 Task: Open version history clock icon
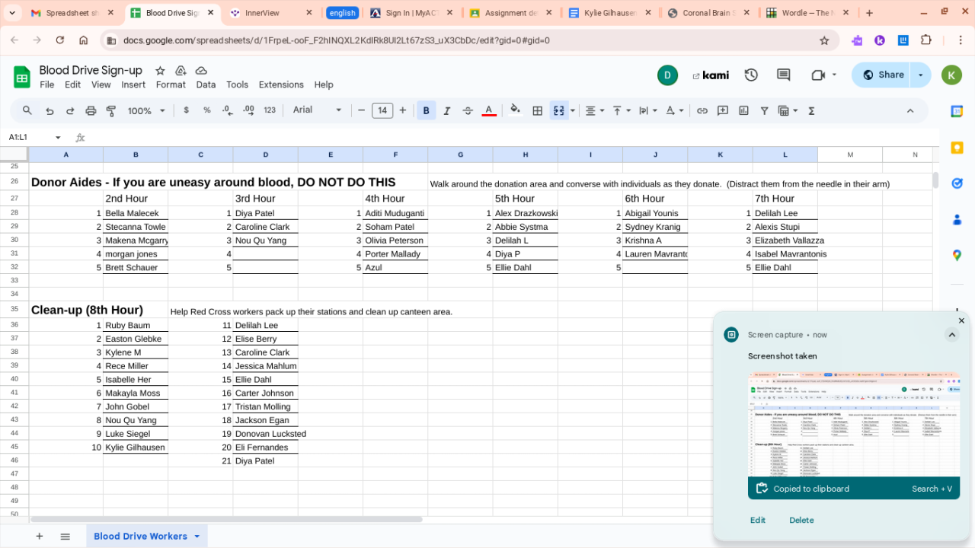[x=751, y=75]
